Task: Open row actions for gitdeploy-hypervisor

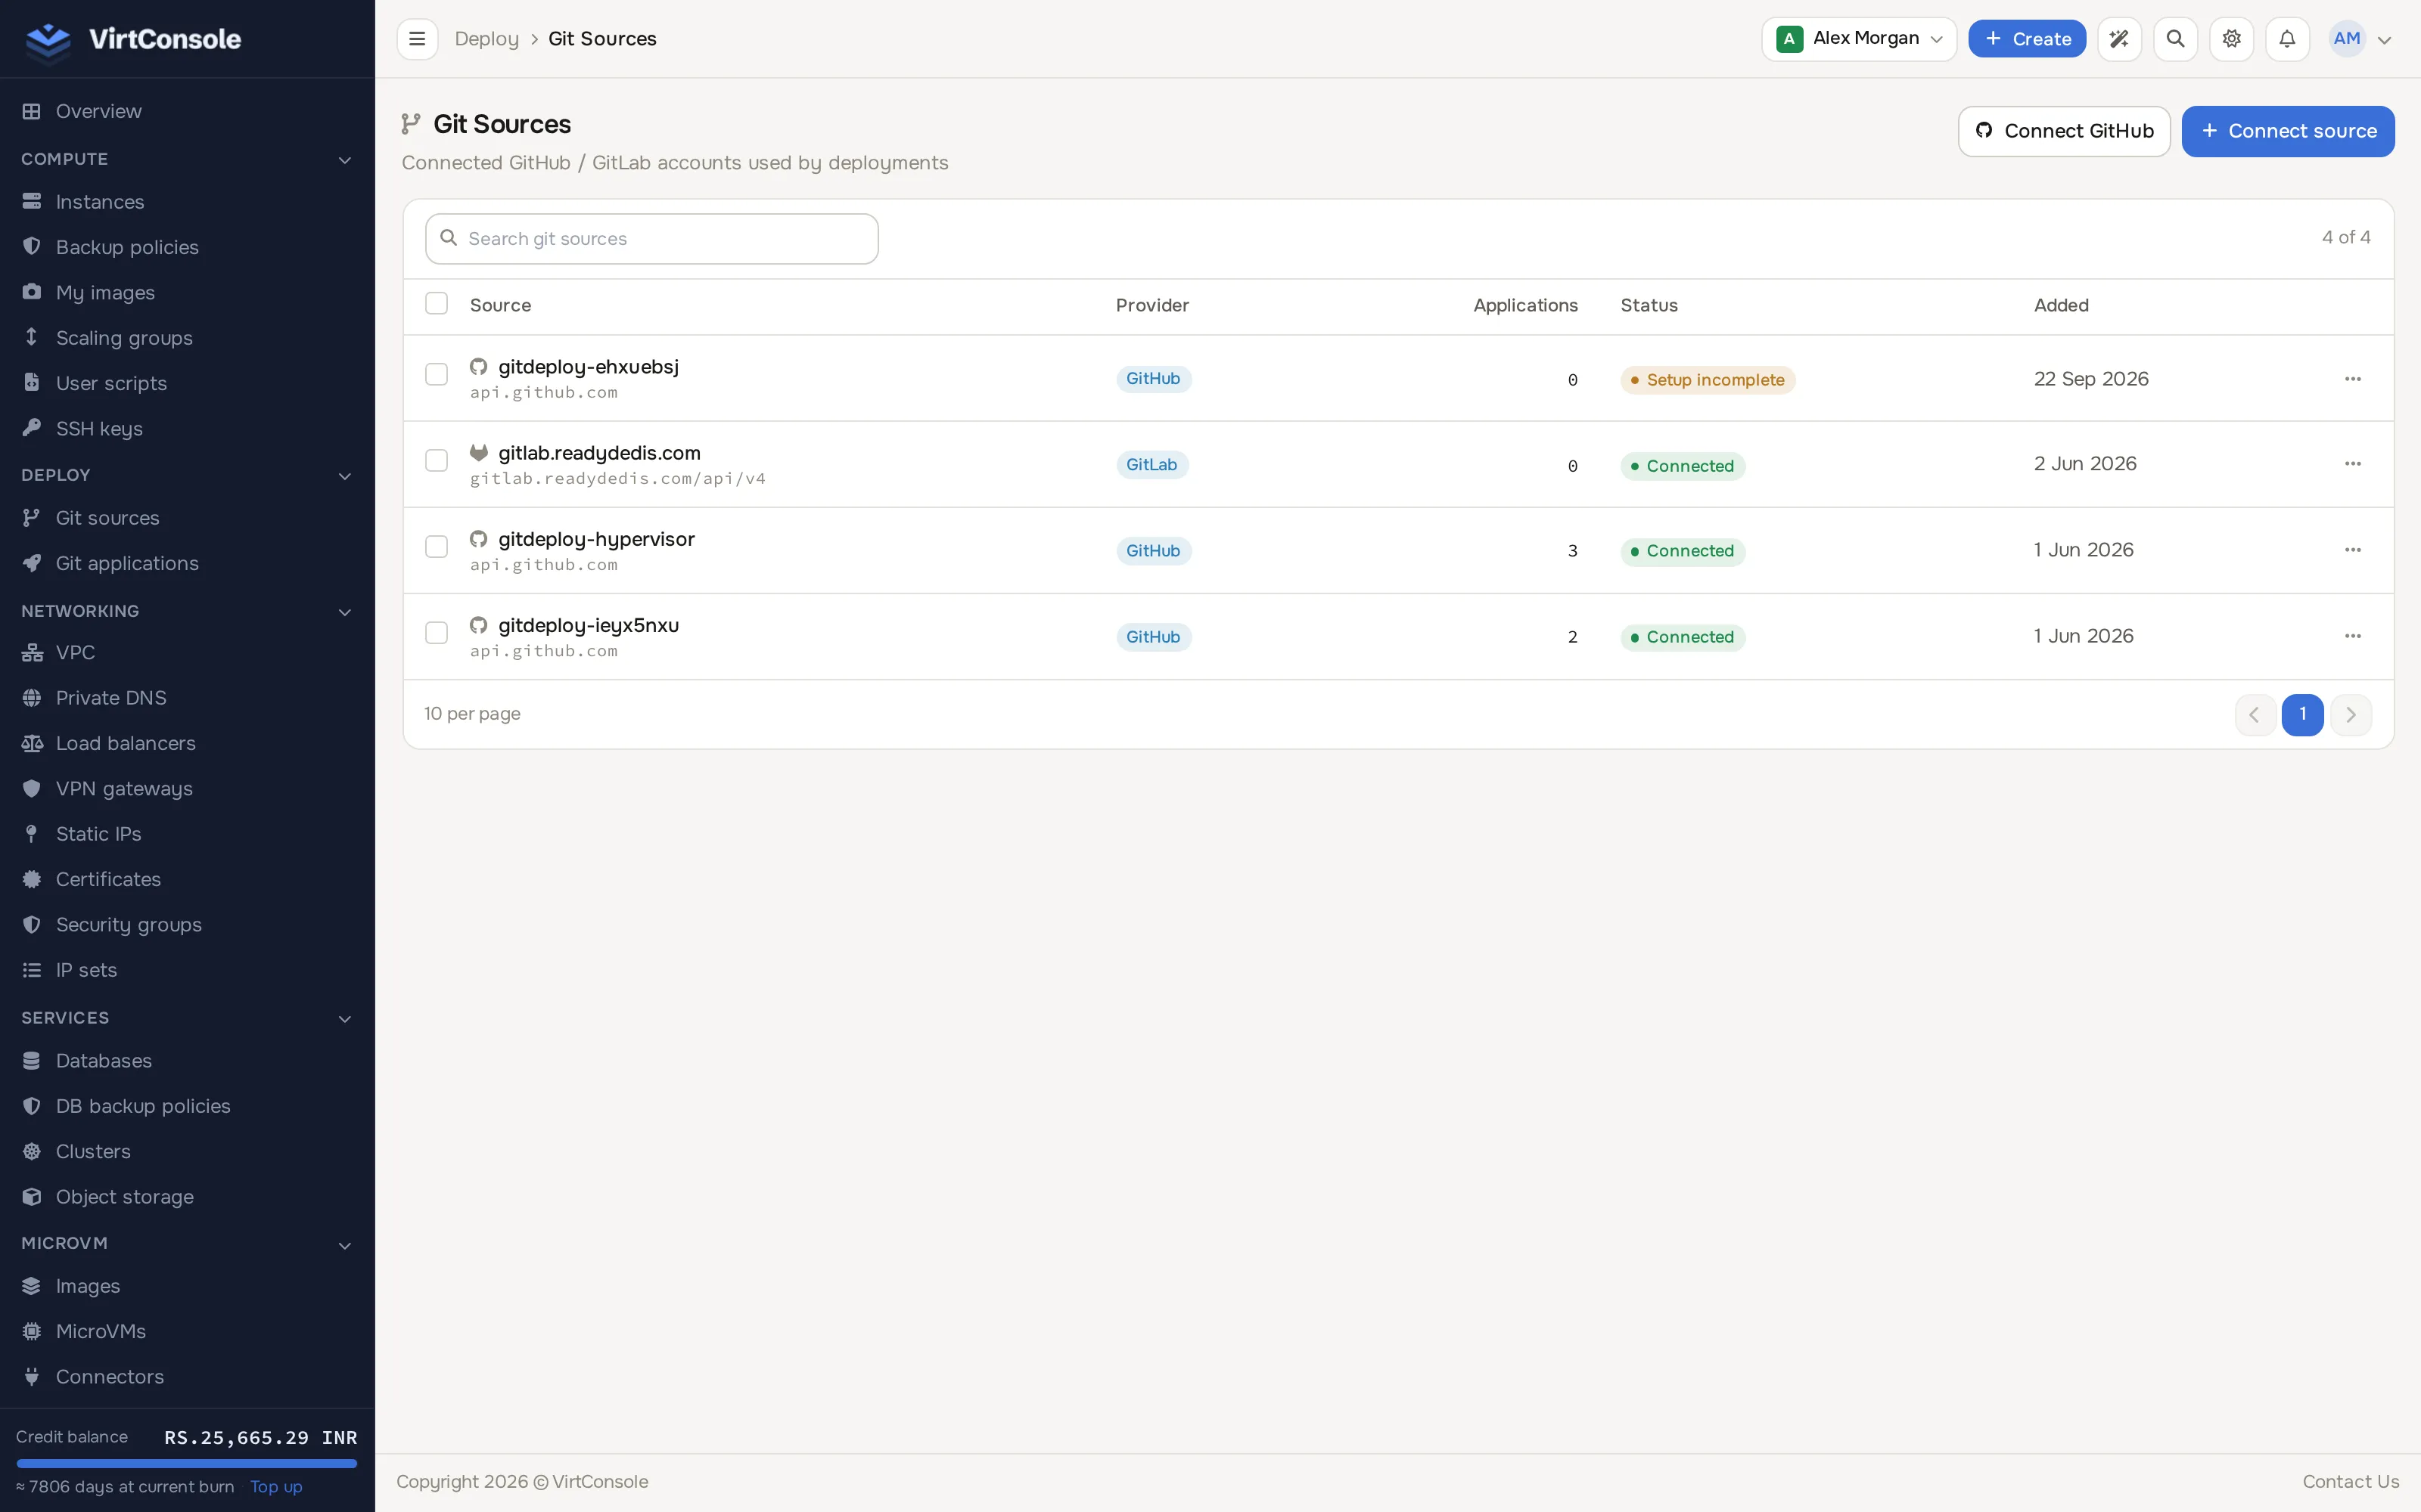Action: [x=2353, y=550]
